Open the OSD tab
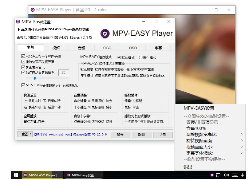The width and height of the screenshot is (248, 180). click(x=133, y=48)
